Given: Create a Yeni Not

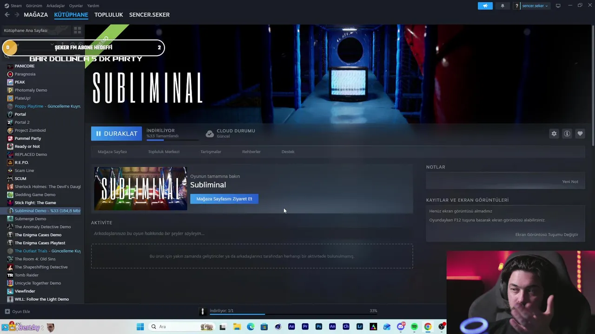Looking at the screenshot, I should coord(570,182).
